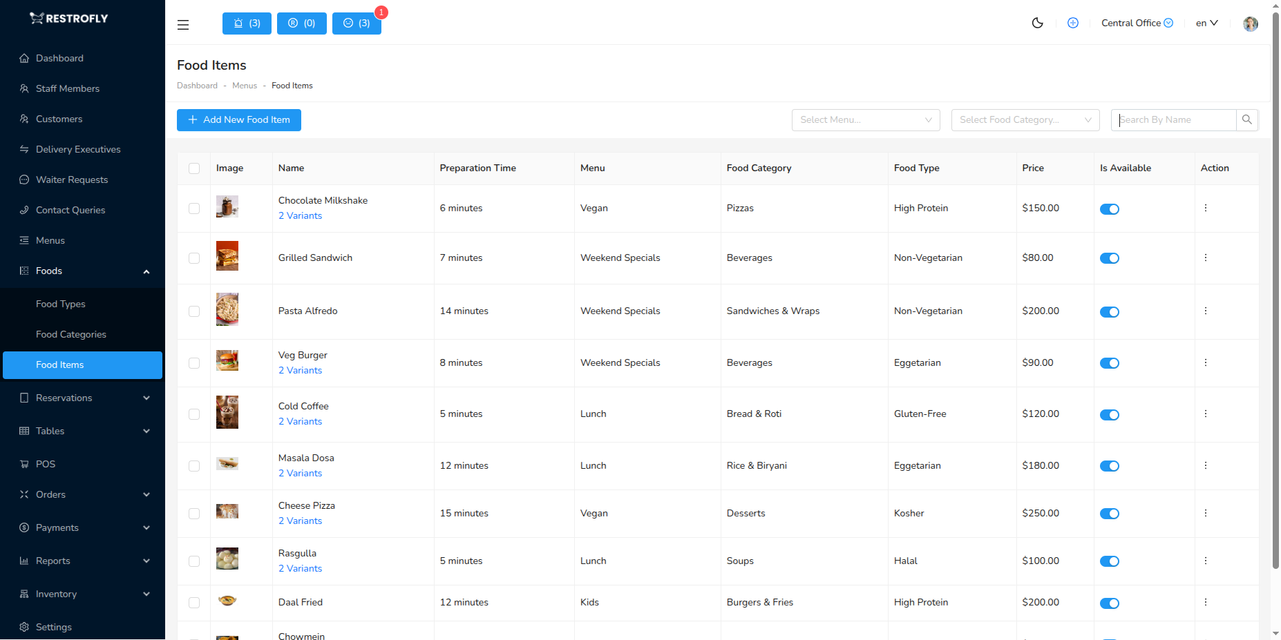Image resolution: width=1281 pixels, height=640 pixels.
Task: Open the user profile avatar menu
Action: click(1251, 23)
